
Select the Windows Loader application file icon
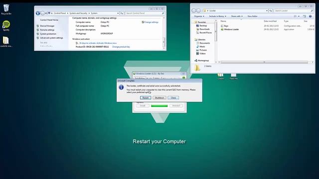[x=222, y=29]
